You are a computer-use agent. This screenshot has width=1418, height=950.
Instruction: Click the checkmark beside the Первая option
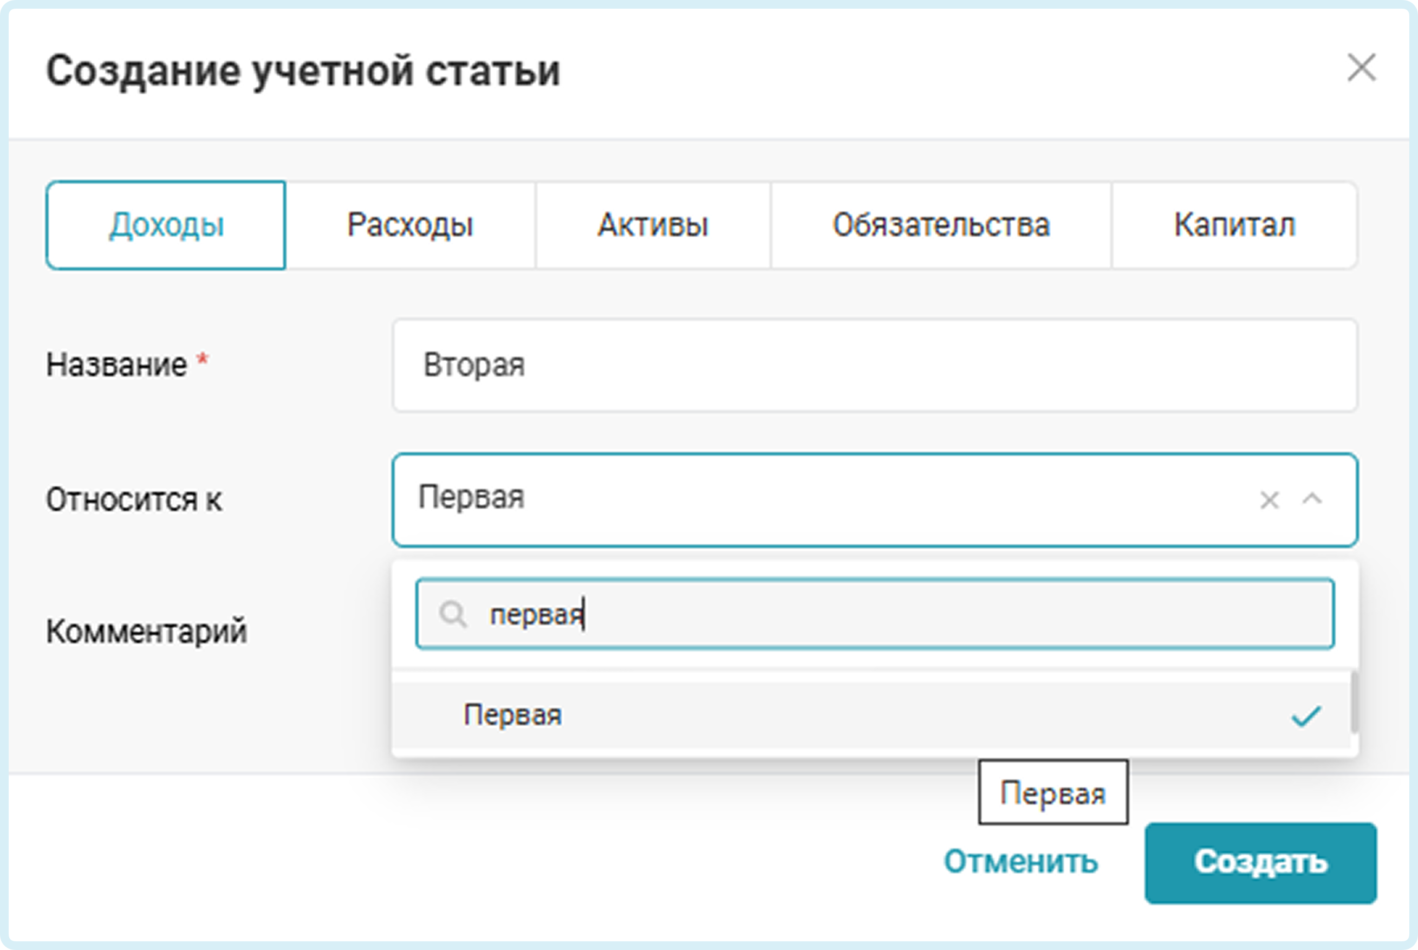point(1306,716)
